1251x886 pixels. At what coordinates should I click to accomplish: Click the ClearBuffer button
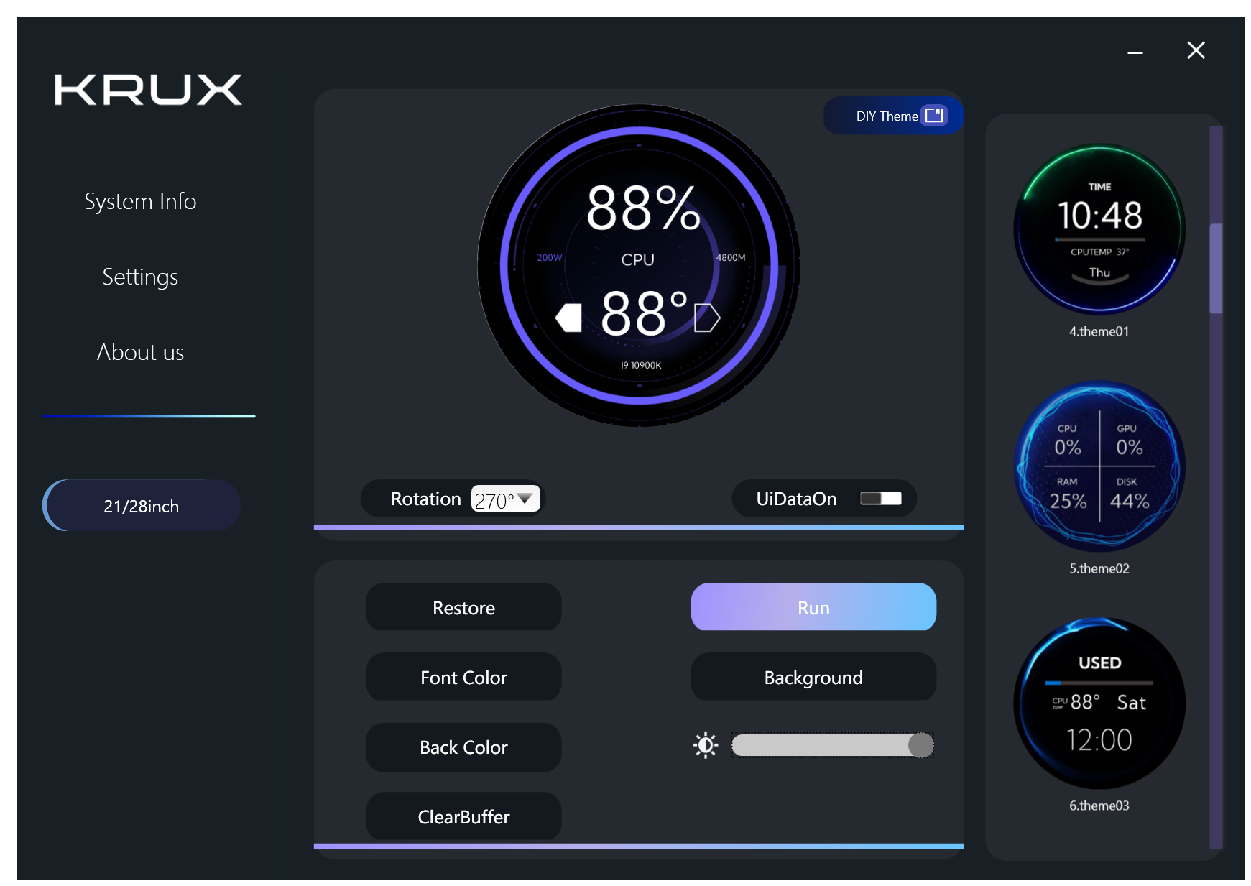[x=463, y=817]
